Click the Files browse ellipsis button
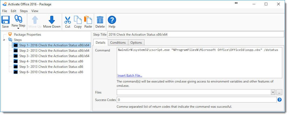 coord(279,92)
